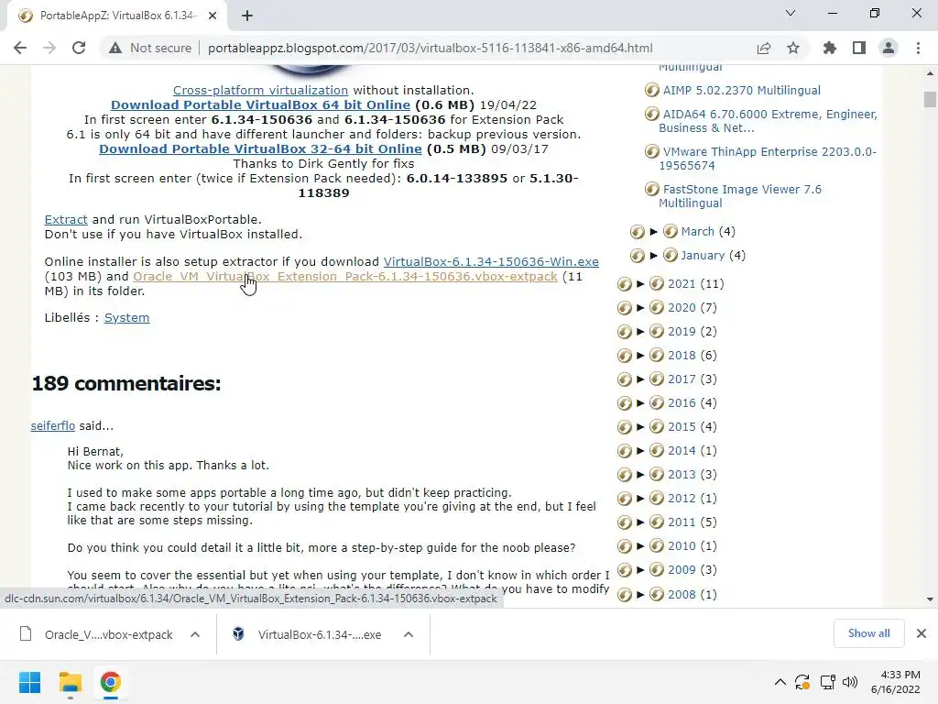Click the swirl icon beside AIMP post

(x=652, y=91)
